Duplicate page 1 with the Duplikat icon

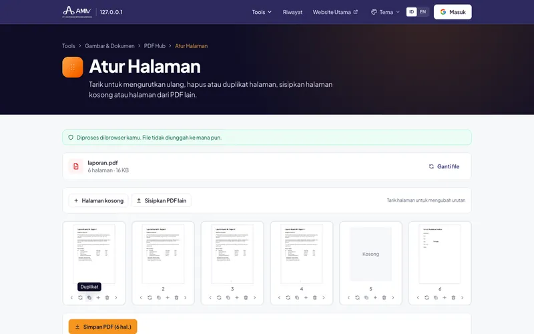tap(89, 297)
